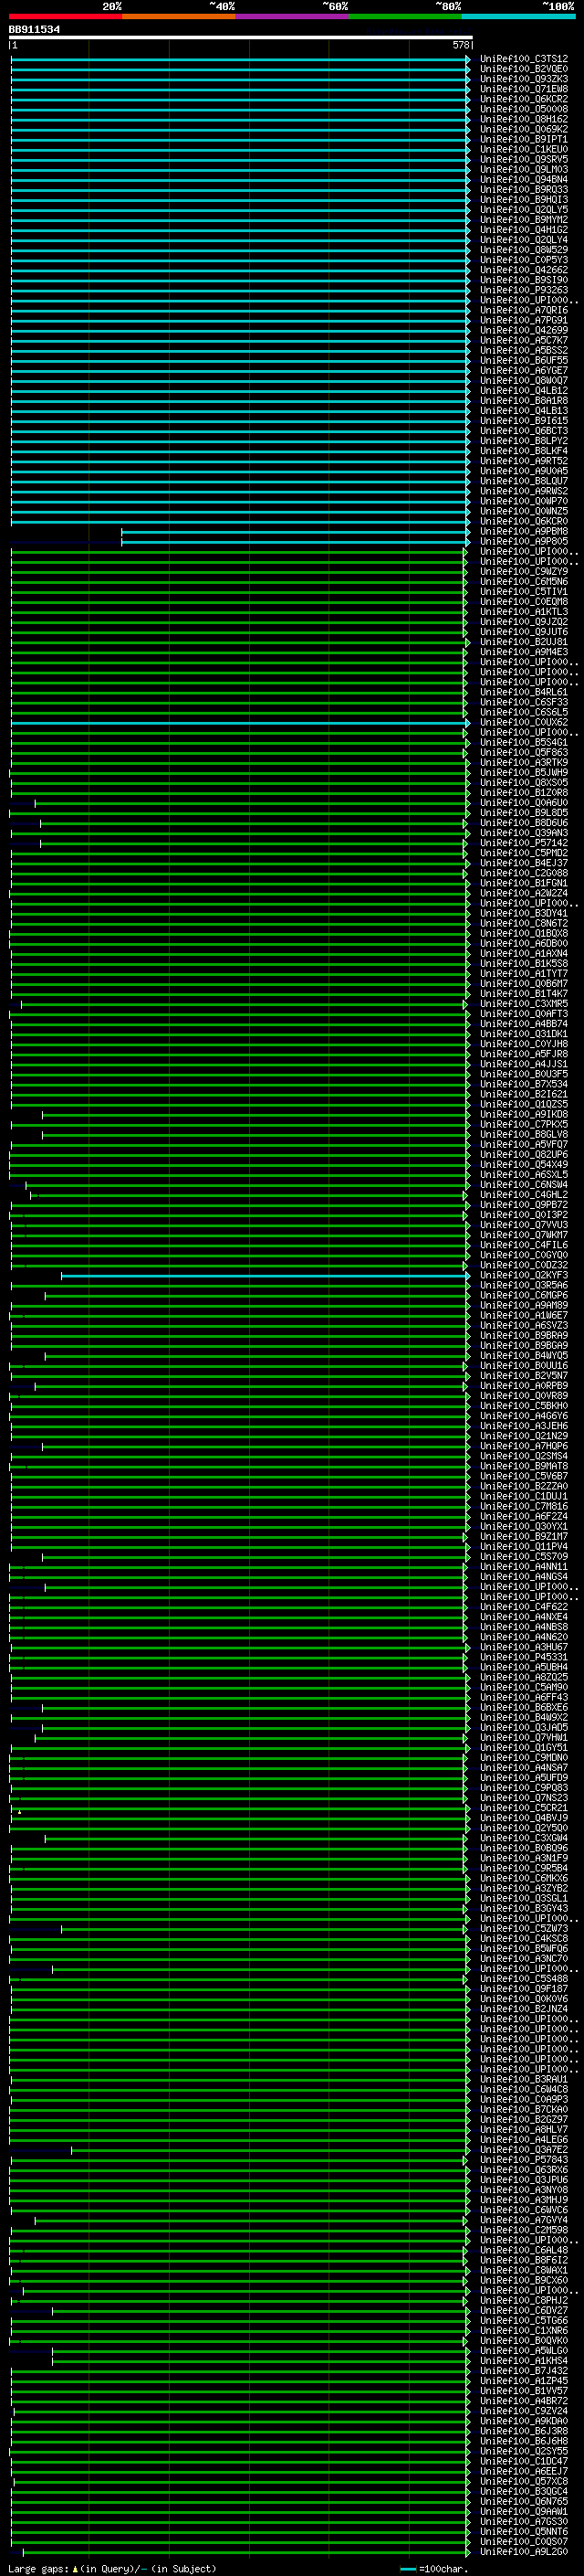584x2576 pixels.
Task: Click the red 20% identity legend segment
Action: pyautogui.click(x=66, y=16)
